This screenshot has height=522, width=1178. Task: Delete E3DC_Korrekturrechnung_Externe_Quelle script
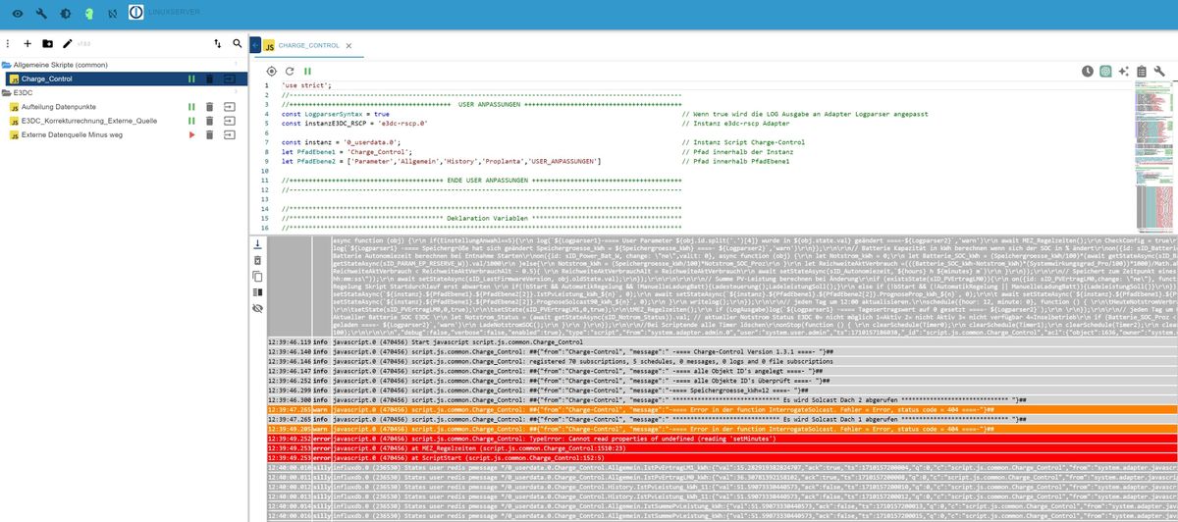[209, 120]
